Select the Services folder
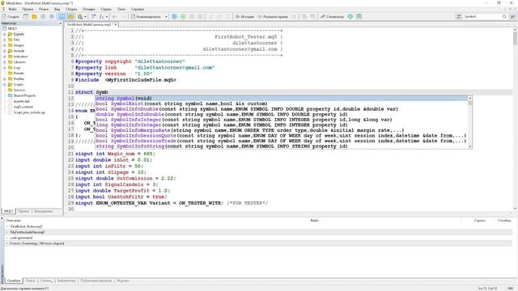The height and width of the screenshot is (291, 518). pyautogui.click(x=16, y=90)
